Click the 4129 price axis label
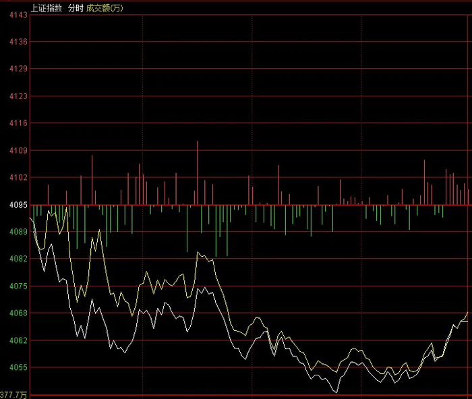The height and width of the screenshot is (399, 472). tap(18, 69)
